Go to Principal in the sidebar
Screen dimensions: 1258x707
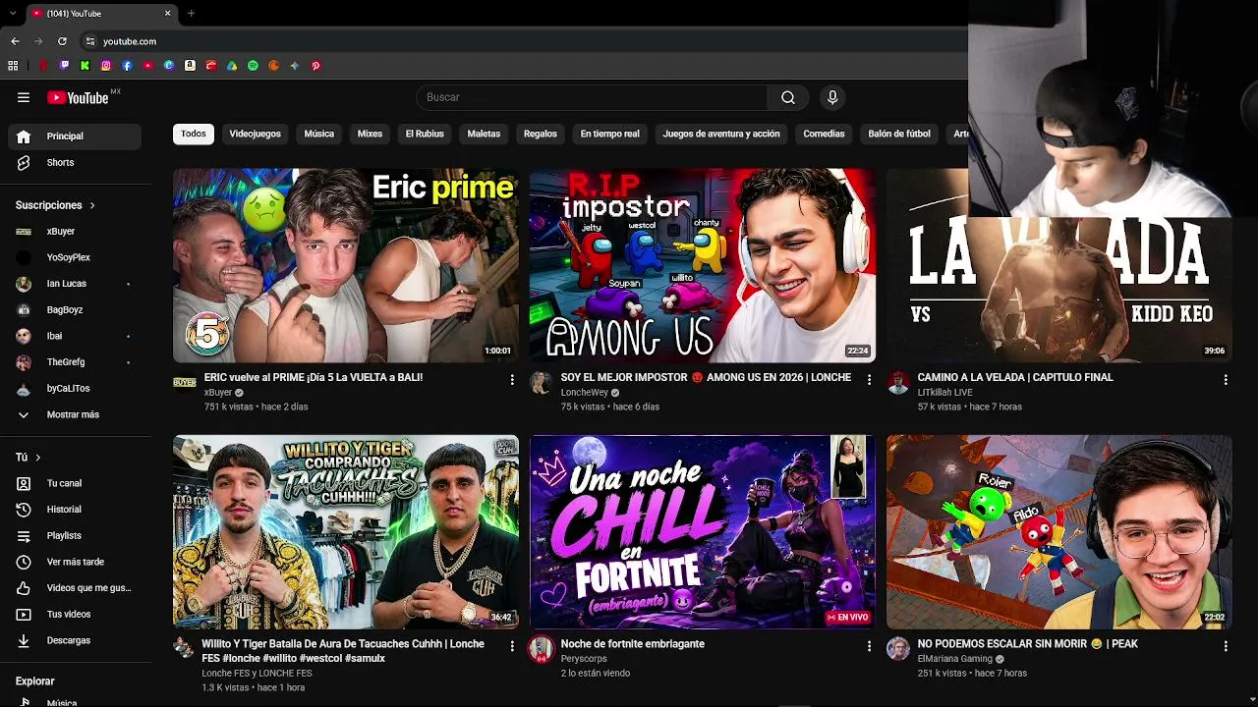pyautogui.click(x=75, y=136)
